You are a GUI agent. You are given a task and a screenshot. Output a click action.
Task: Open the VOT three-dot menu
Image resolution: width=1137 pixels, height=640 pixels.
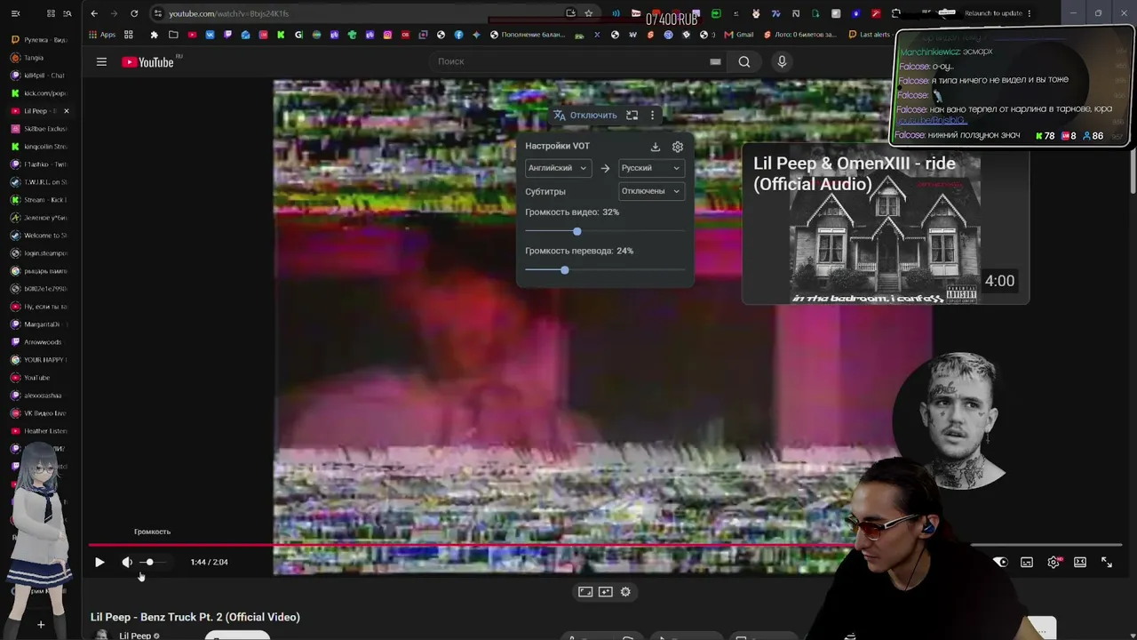coord(652,116)
